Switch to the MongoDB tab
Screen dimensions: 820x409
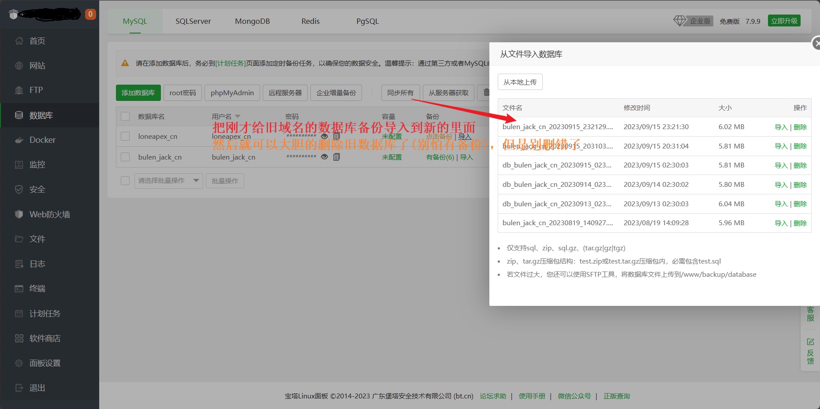click(252, 21)
